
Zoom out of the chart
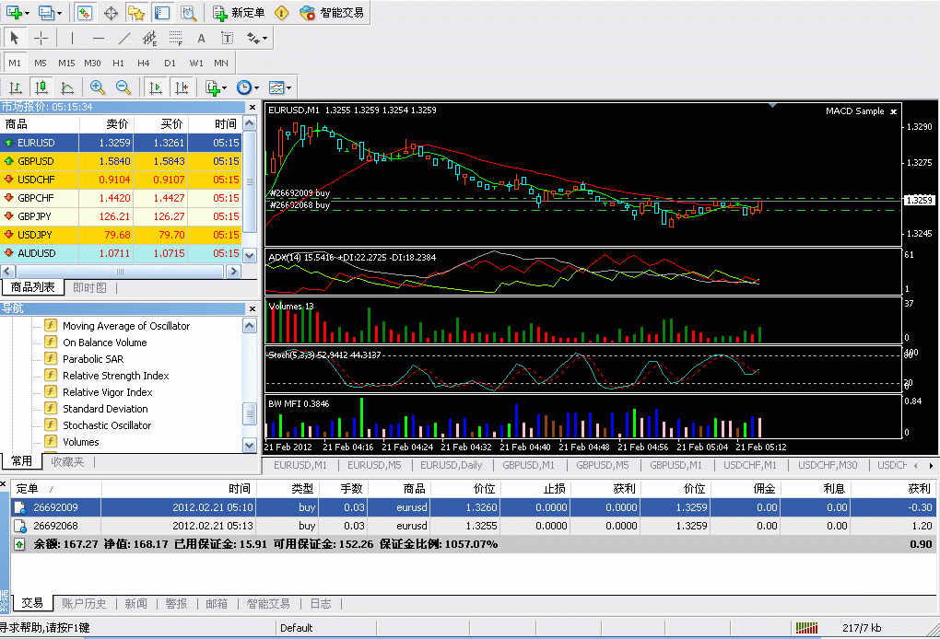[x=123, y=87]
